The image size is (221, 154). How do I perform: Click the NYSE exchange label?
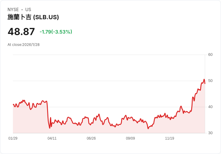click(13, 10)
